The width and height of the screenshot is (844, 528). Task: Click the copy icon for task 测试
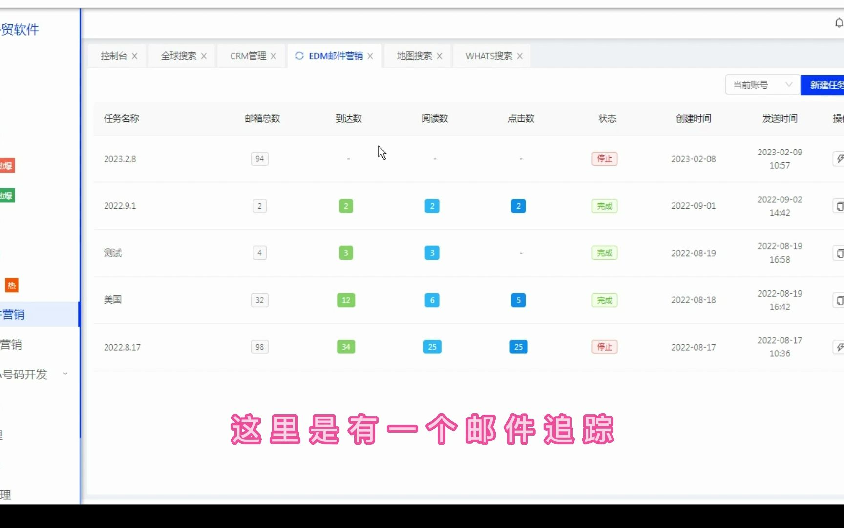coord(839,253)
